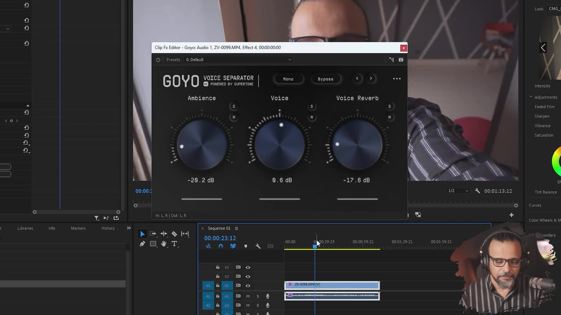The width and height of the screenshot is (561, 315).
Task: Mute the Voice channel
Action: point(312,117)
